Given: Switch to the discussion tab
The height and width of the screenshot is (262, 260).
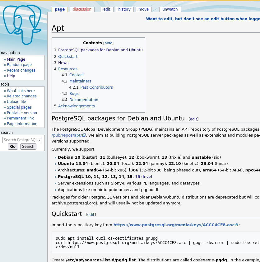Looking at the screenshot, I should (x=82, y=9).
